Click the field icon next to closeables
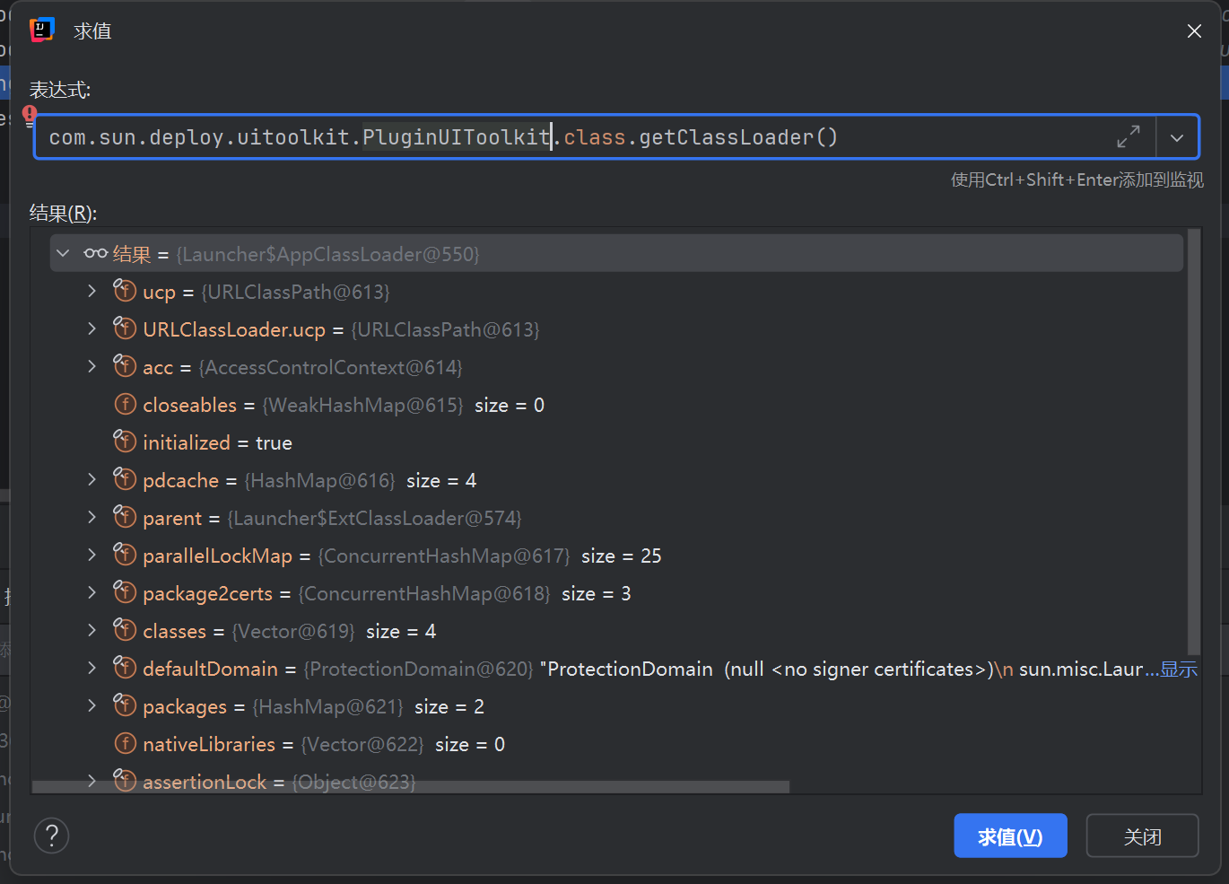Viewport: 1229px width, 884px height. pyautogui.click(x=125, y=405)
